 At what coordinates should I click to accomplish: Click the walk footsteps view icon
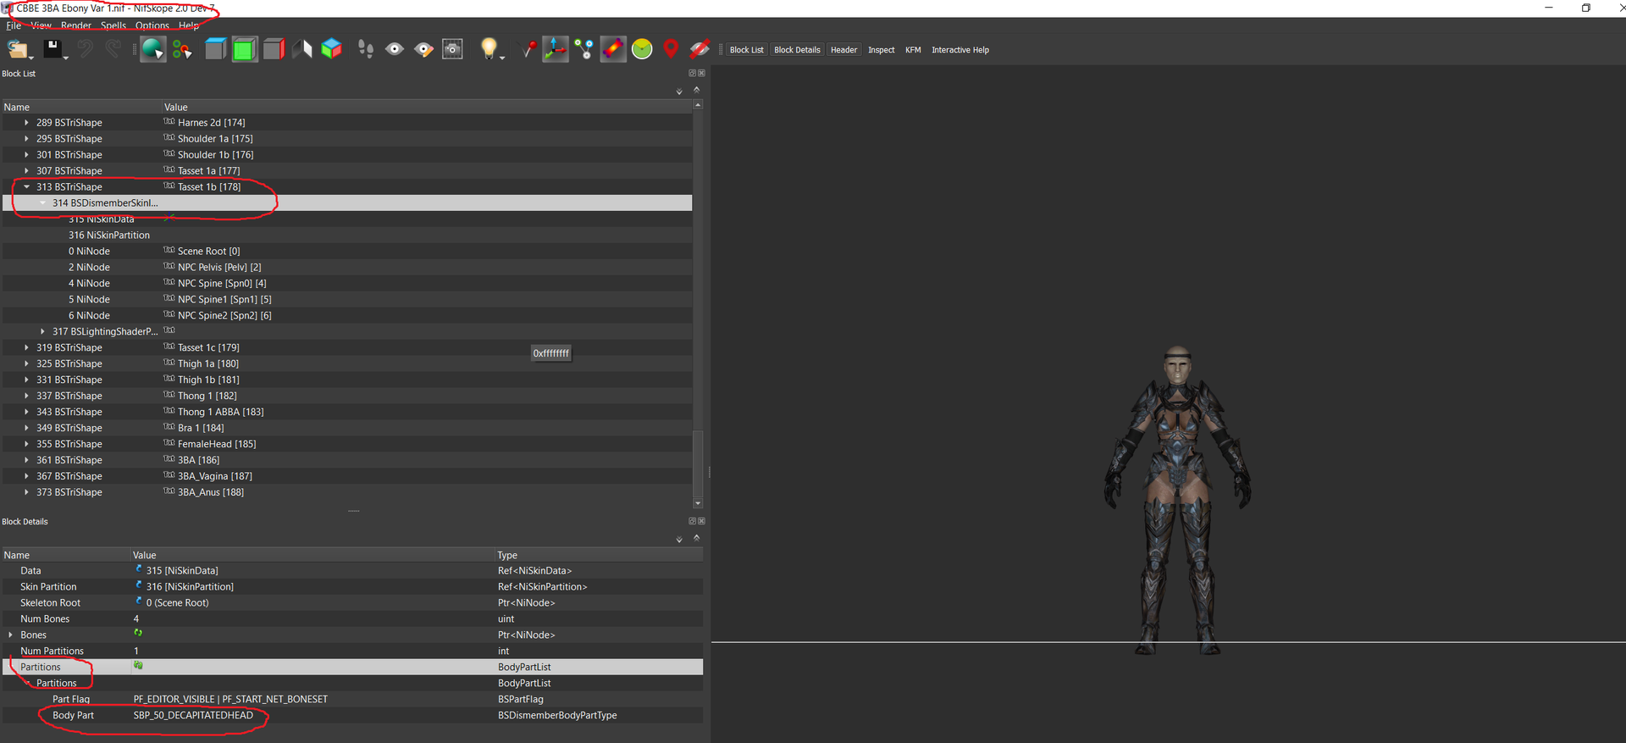(366, 49)
